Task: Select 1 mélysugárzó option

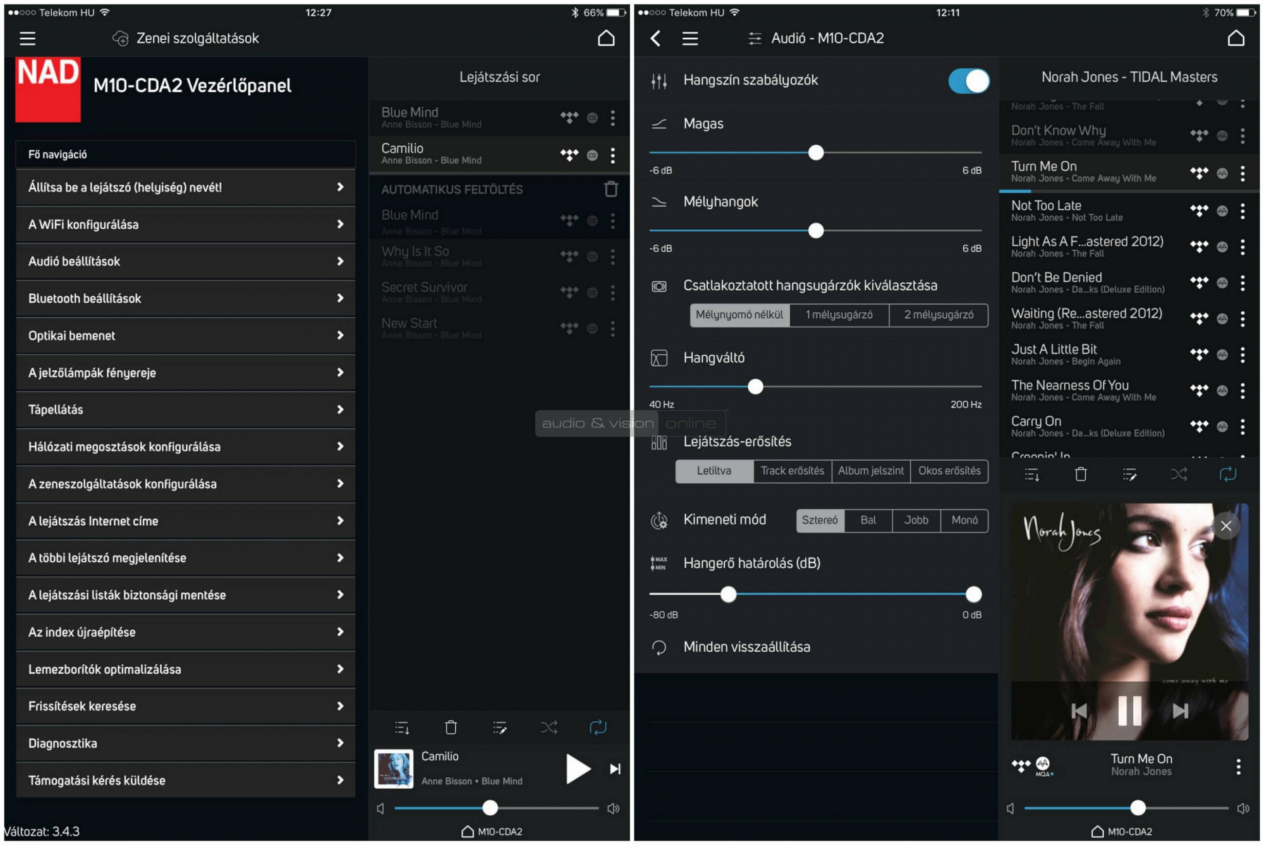Action: click(839, 315)
